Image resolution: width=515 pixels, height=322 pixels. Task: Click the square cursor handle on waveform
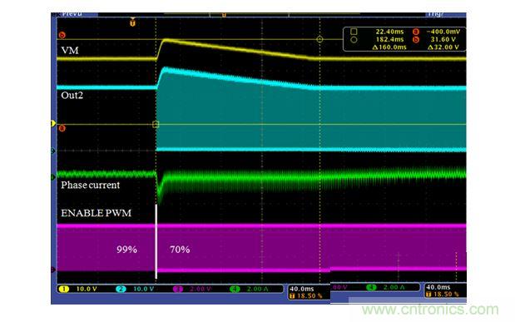[156, 124]
